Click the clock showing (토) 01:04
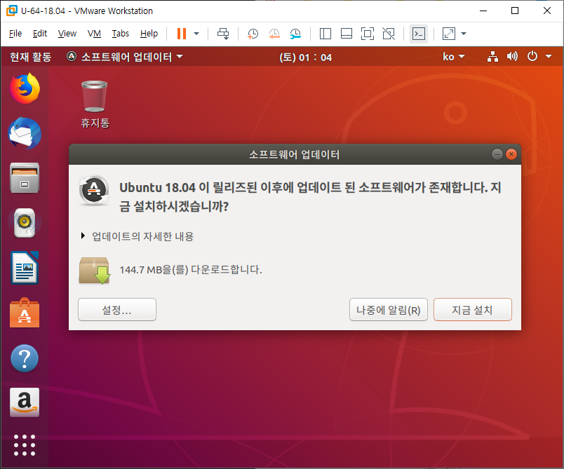Image resolution: width=564 pixels, height=469 pixels. click(305, 57)
